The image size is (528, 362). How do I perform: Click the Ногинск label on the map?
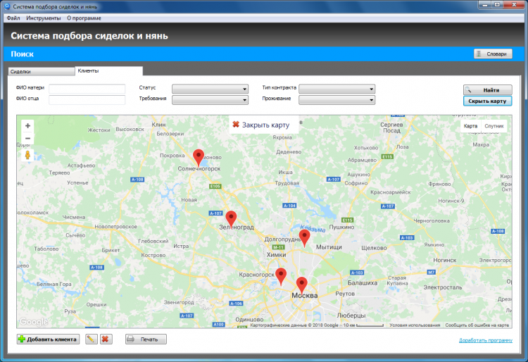[444, 261]
